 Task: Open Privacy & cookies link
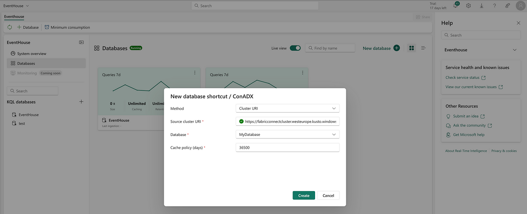(x=504, y=151)
